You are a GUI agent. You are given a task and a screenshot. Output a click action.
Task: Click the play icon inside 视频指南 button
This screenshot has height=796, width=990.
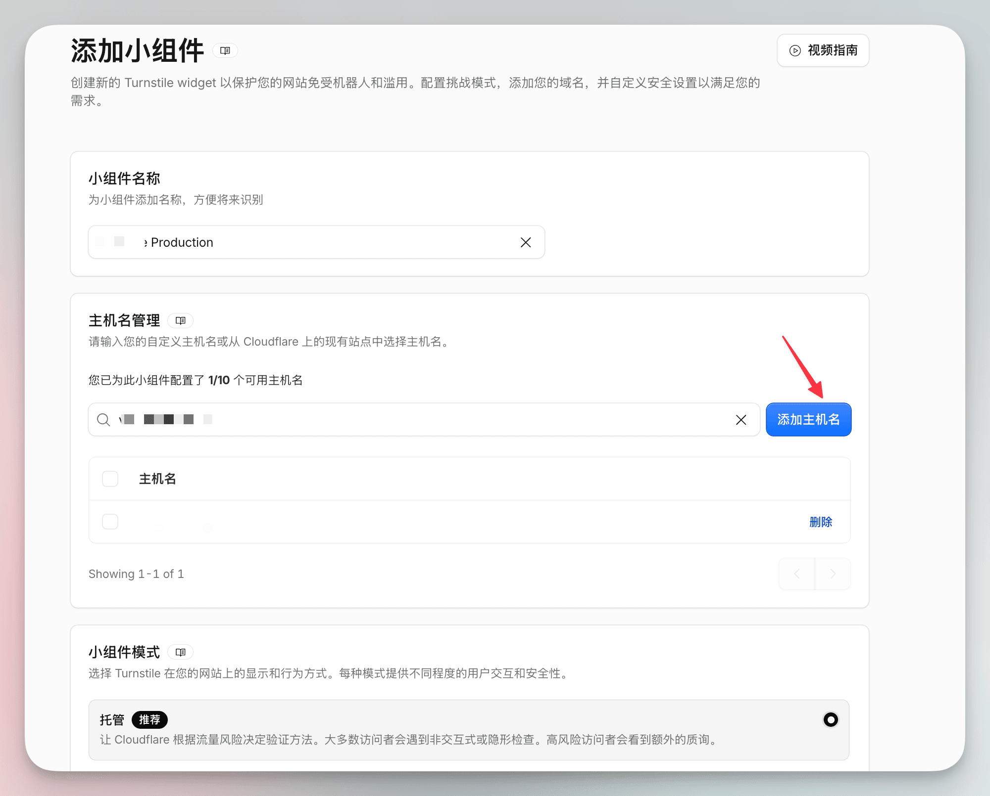795,50
